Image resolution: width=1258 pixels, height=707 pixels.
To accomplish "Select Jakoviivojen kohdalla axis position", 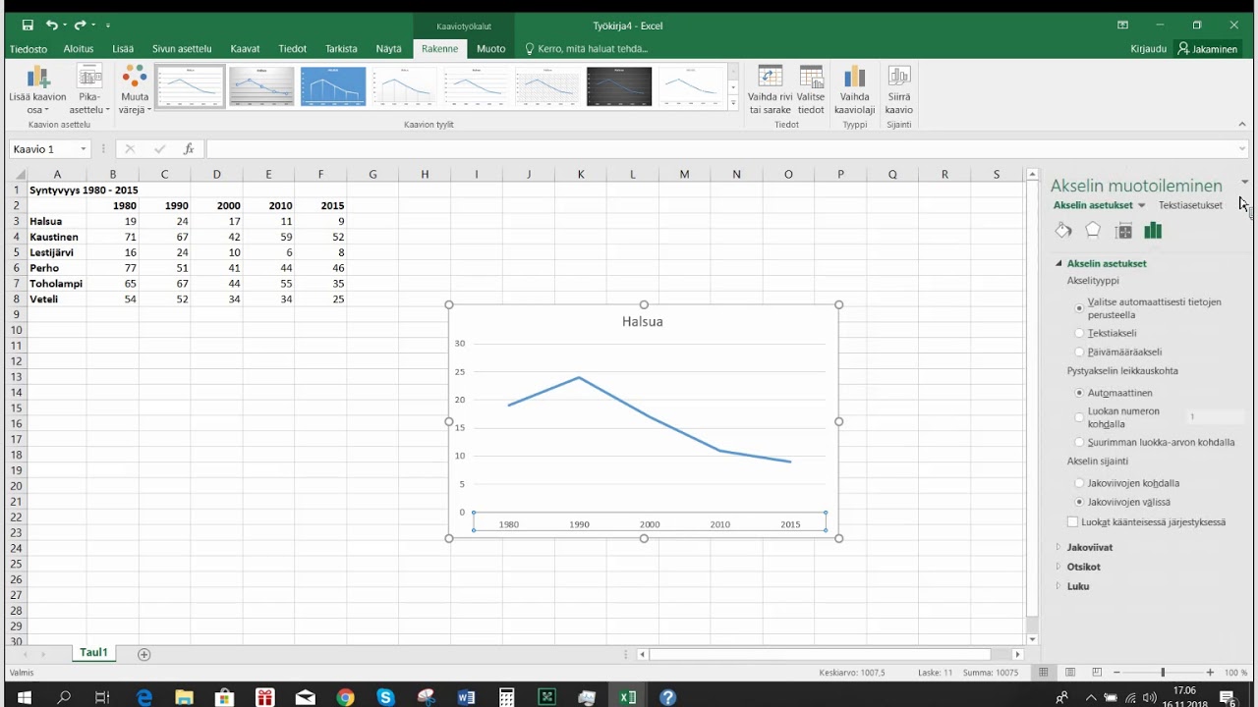I will click(x=1079, y=483).
